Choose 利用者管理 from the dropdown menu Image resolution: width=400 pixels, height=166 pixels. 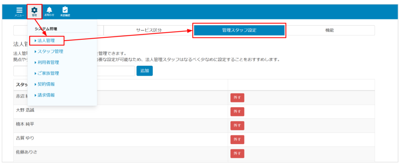click(x=48, y=62)
